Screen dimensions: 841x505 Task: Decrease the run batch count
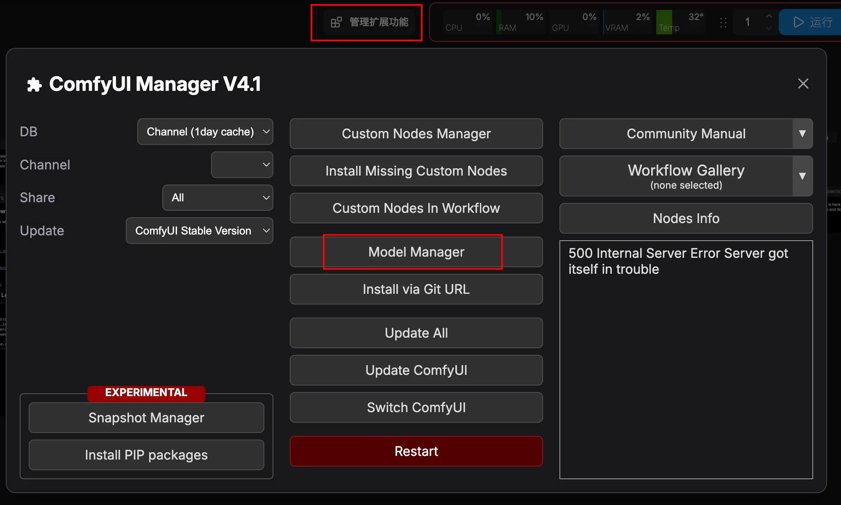coord(769,28)
